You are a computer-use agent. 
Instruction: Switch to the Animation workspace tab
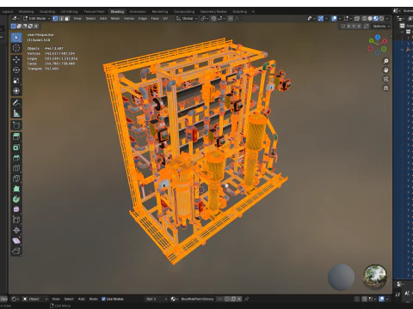pyautogui.click(x=138, y=12)
